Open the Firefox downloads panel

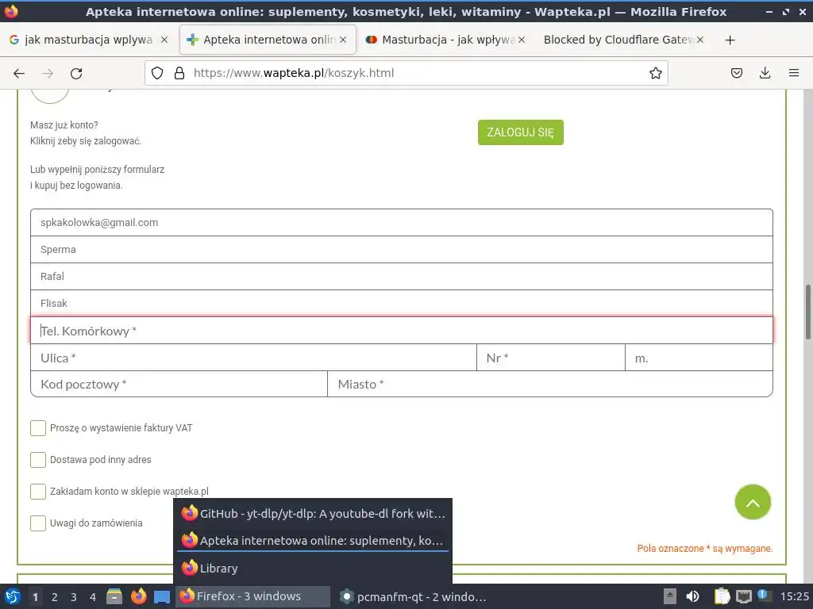pyautogui.click(x=765, y=73)
